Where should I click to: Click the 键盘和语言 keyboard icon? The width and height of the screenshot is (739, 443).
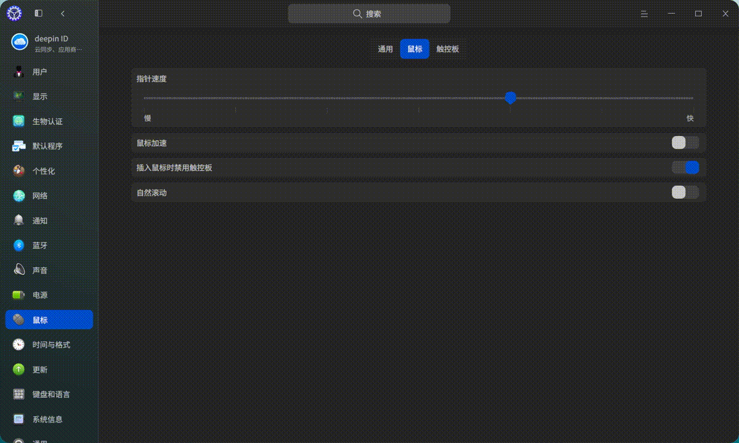point(19,394)
